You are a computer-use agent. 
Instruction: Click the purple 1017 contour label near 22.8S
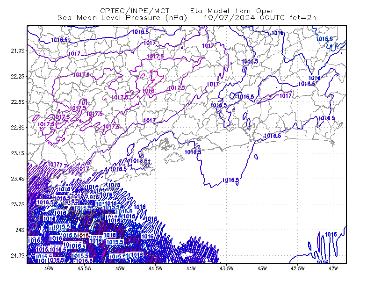pyautogui.click(x=150, y=120)
